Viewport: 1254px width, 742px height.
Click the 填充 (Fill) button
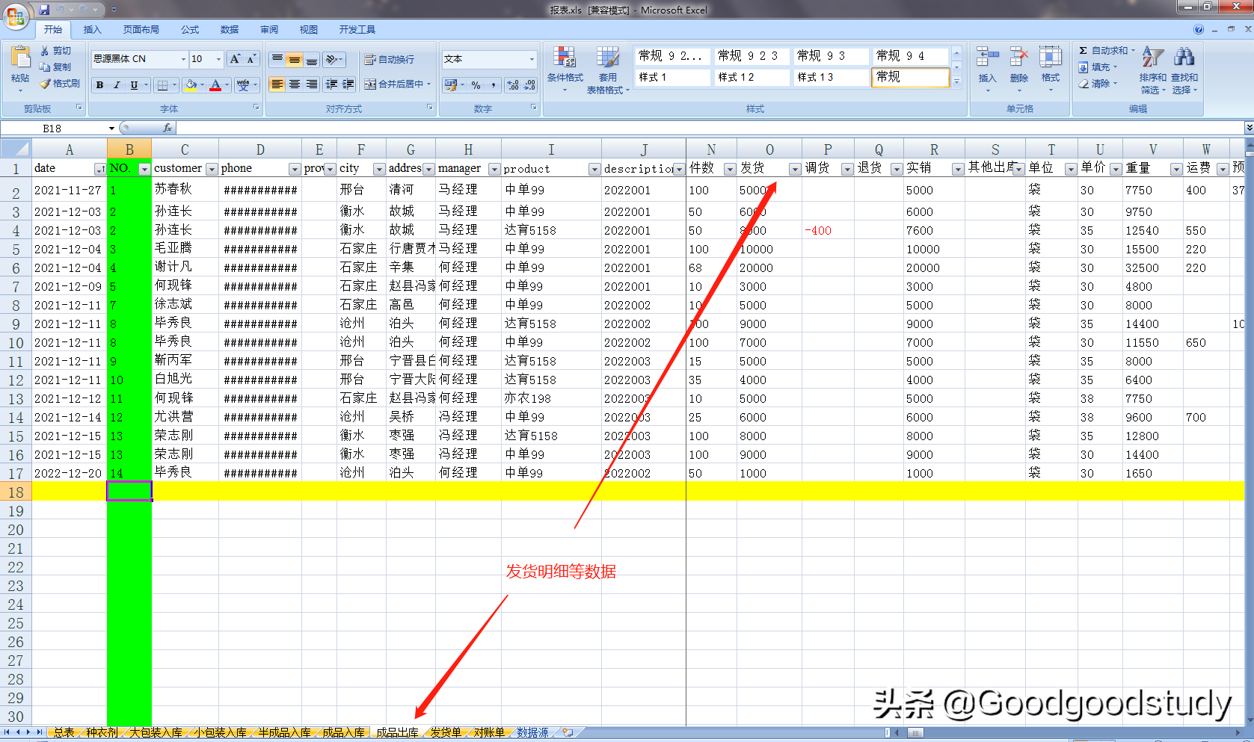1098,67
